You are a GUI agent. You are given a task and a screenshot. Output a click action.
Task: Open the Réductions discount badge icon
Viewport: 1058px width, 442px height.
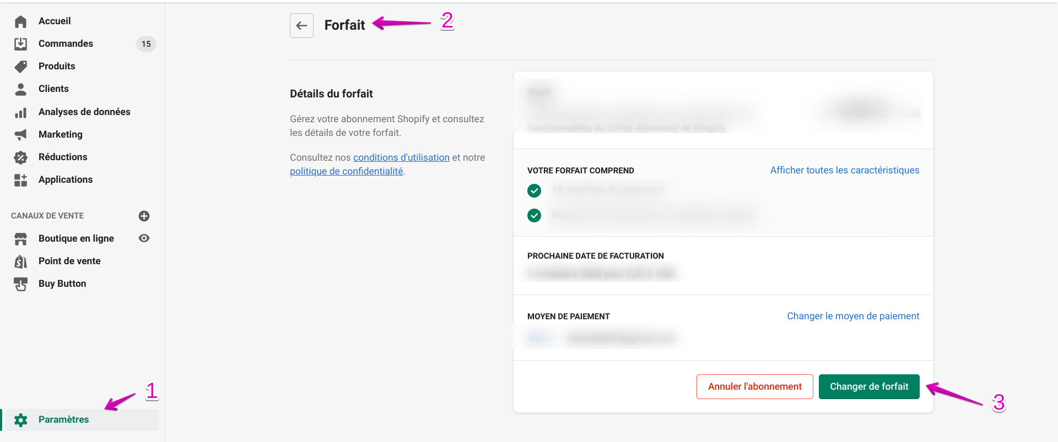(x=20, y=157)
